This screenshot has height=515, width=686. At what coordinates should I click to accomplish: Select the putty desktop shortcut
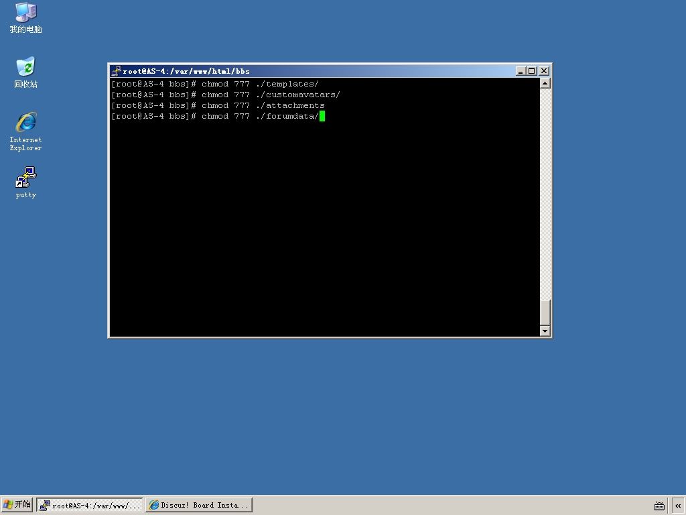tap(26, 182)
